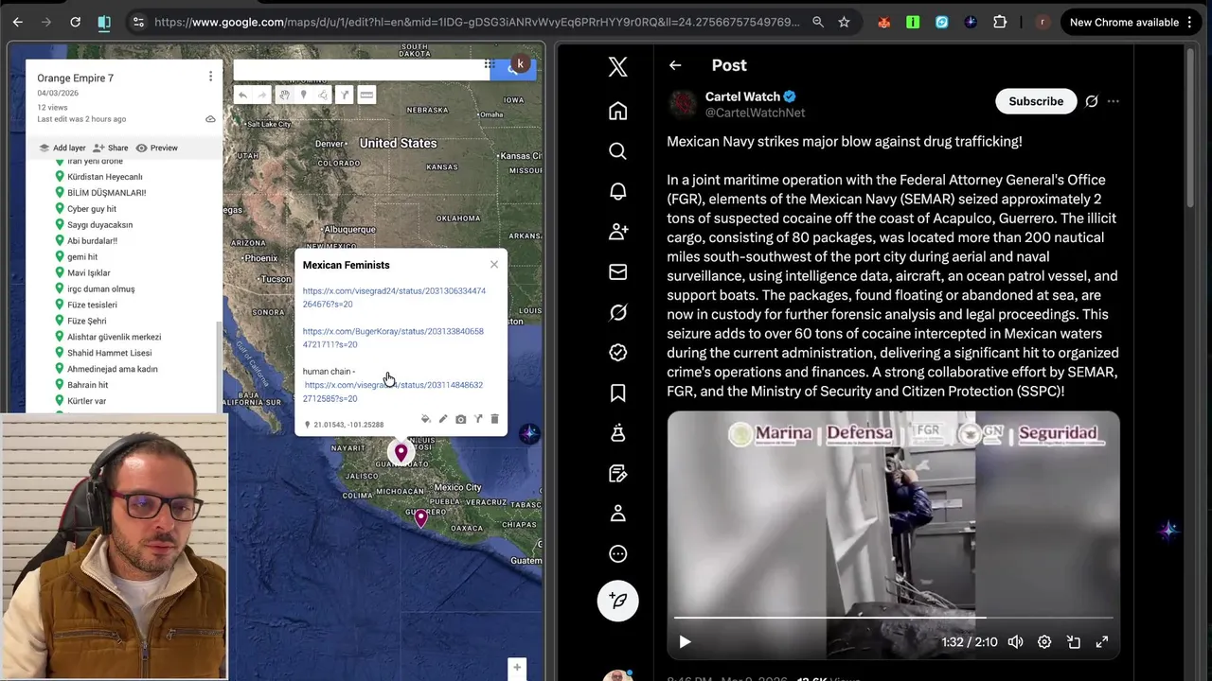Image resolution: width=1212 pixels, height=681 pixels.
Task: Bookmark page with Chrome star icon
Action: pyautogui.click(x=844, y=22)
